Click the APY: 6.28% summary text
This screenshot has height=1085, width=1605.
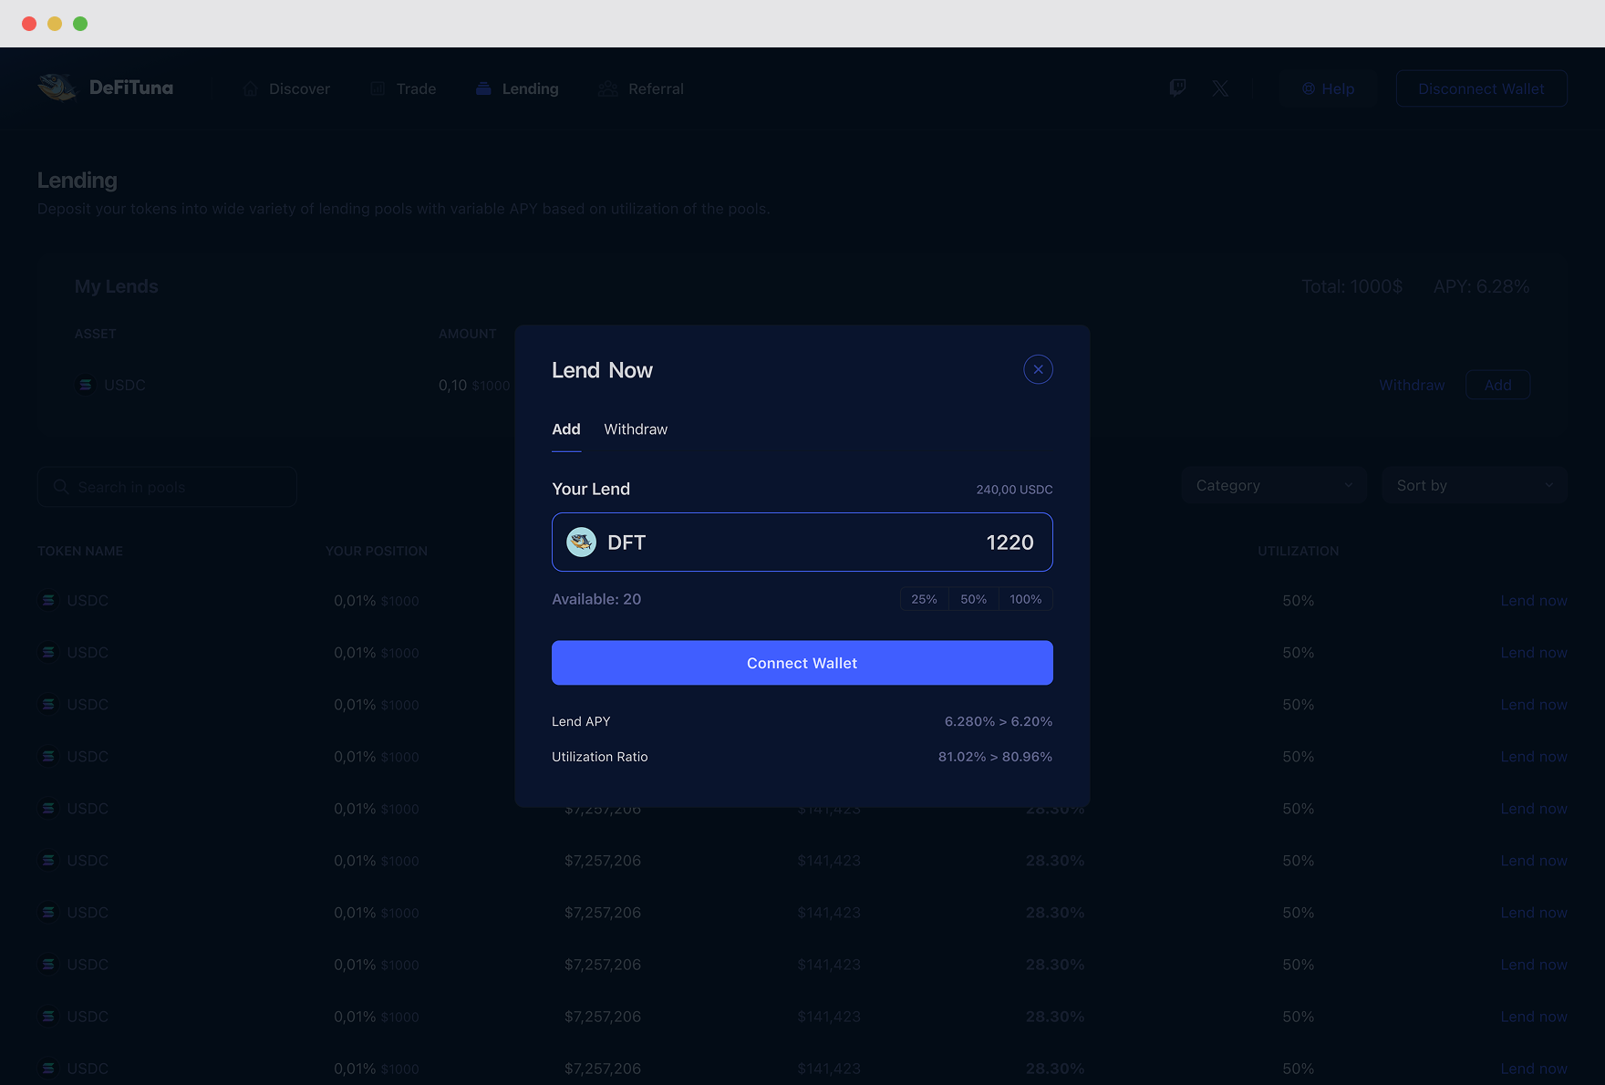click(x=1481, y=286)
